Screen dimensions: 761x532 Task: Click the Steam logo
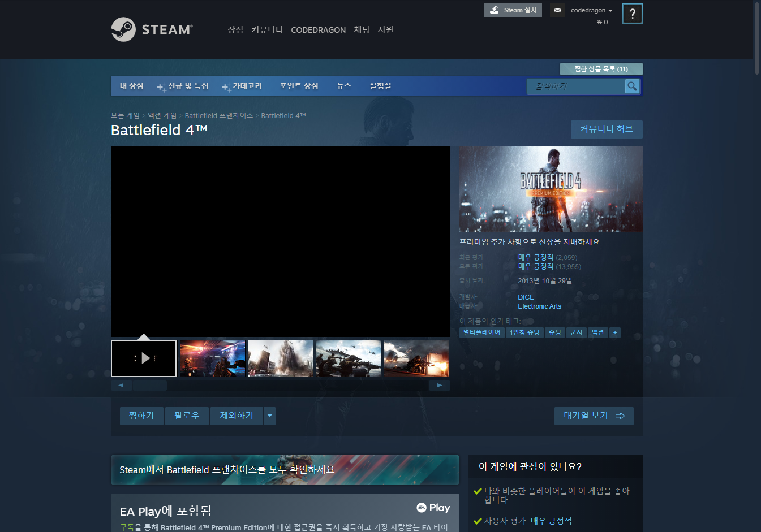tap(152, 29)
